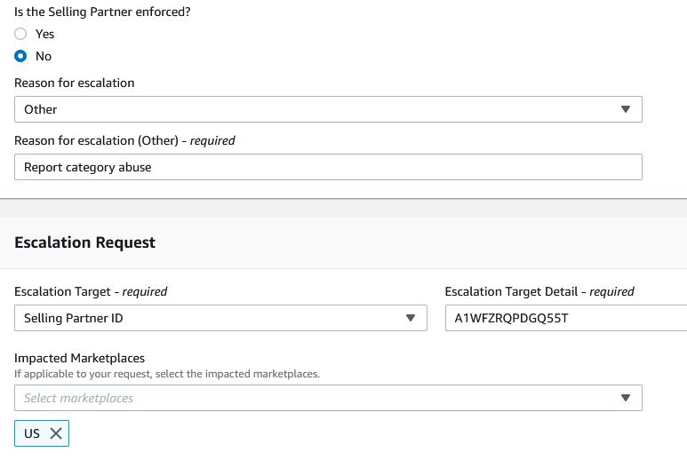
Task: Select the "No" radio option
Action: pyautogui.click(x=20, y=56)
